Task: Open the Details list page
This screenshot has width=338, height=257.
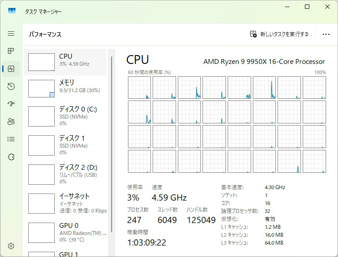Action: (x=11, y=139)
